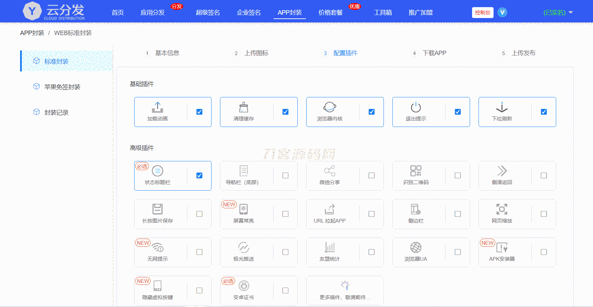Click the 友盟统计 chart icon
Image resolution: width=593 pixels, height=307 pixels.
coord(330,247)
